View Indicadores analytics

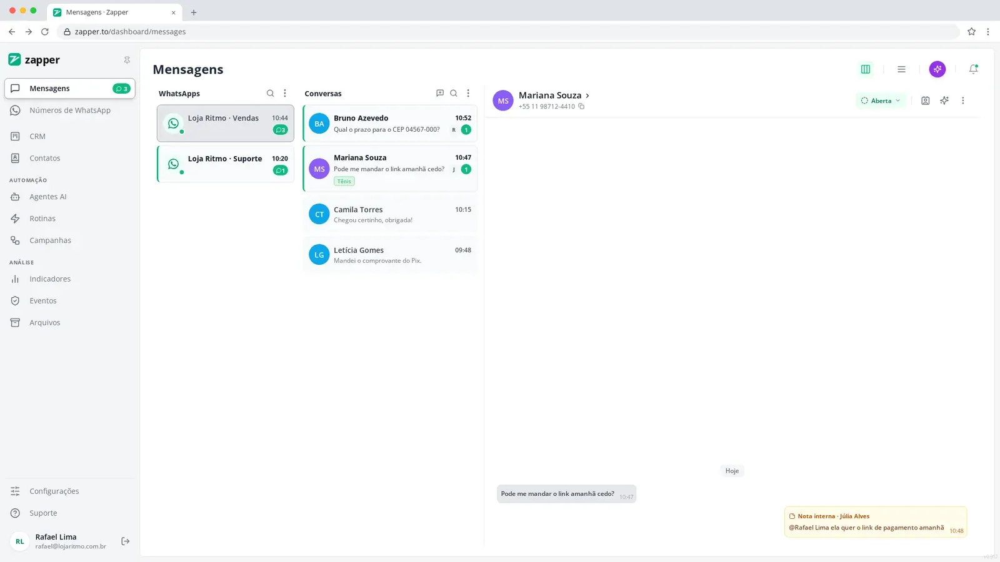coord(69,279)
